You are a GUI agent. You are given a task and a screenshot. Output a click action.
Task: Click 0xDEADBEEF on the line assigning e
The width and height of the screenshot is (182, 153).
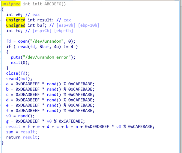(x=28, y=105)
